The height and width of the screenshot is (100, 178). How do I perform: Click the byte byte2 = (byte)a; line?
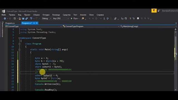[x=48, y=78]
